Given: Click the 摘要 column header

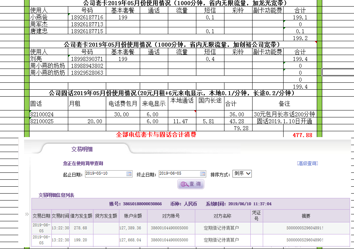Looking at the screenshot, I should (306, 216).
